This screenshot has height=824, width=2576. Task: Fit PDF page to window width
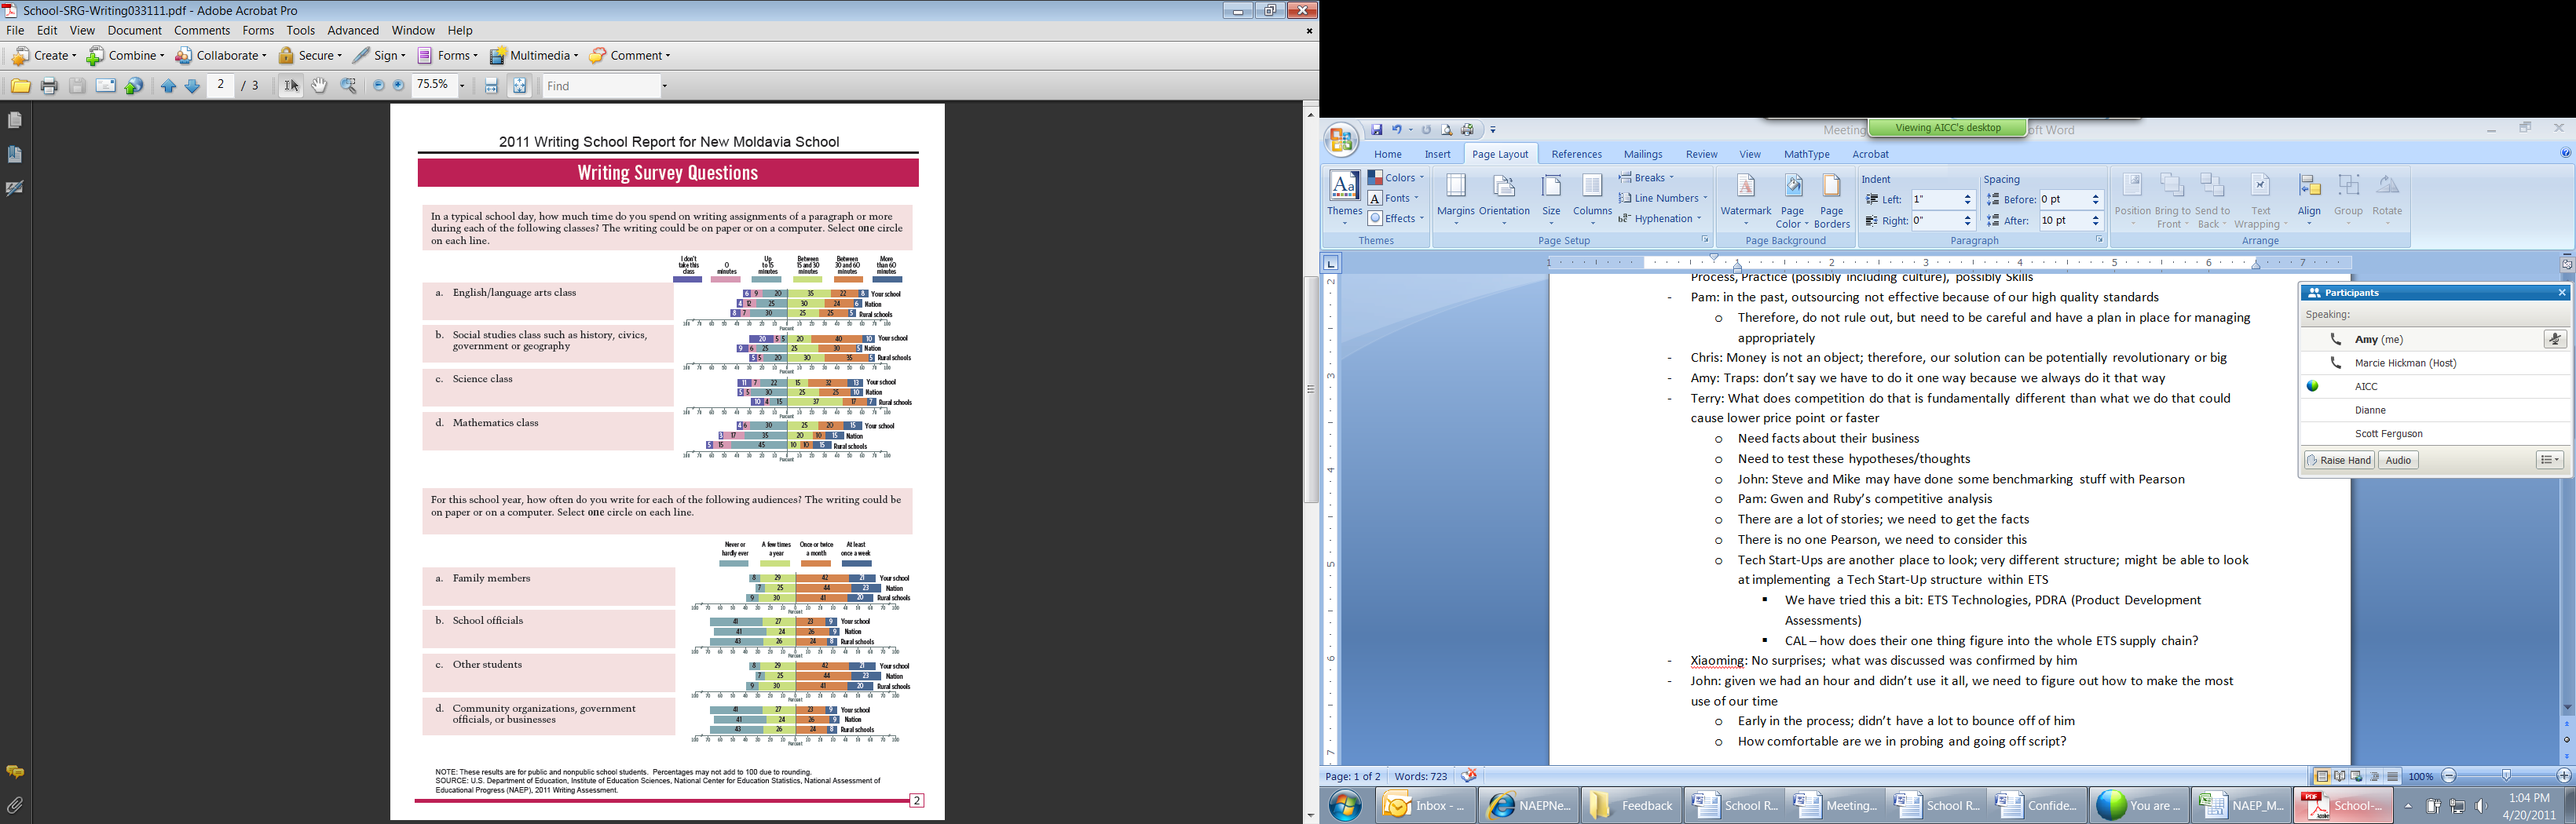491,87
